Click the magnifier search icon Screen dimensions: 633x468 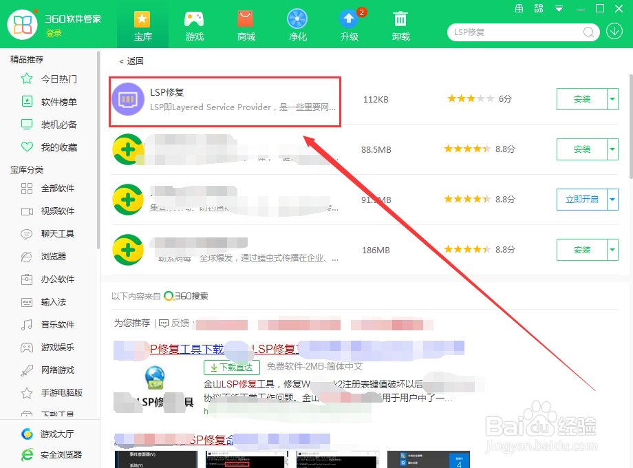[588, 32]
